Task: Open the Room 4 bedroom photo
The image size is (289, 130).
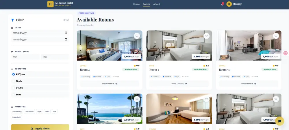Action: coord(110,45)
